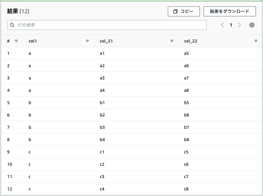Click the value c5 under col_22

click(x=186, y=152)
